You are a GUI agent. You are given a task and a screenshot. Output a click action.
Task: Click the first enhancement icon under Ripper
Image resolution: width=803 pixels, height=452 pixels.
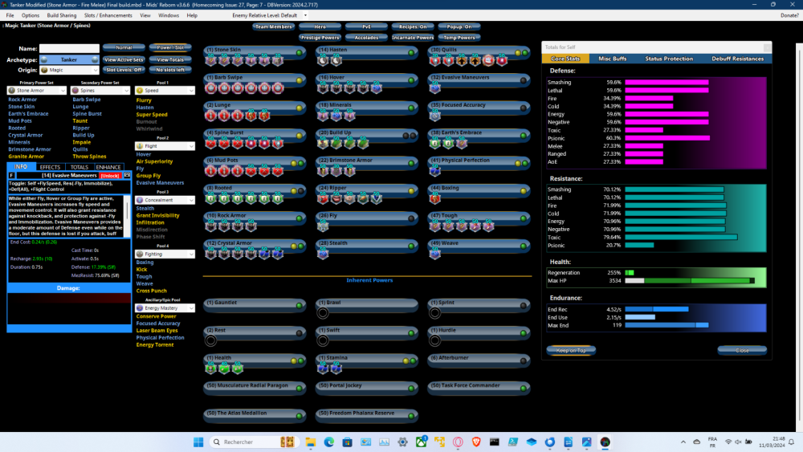click(323, 198)
